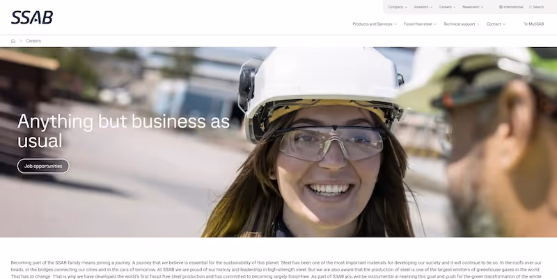This screenshot has width=557, height=279.
Task: Click the heading 'Anything but business as usual'
Action: point(124,130)
